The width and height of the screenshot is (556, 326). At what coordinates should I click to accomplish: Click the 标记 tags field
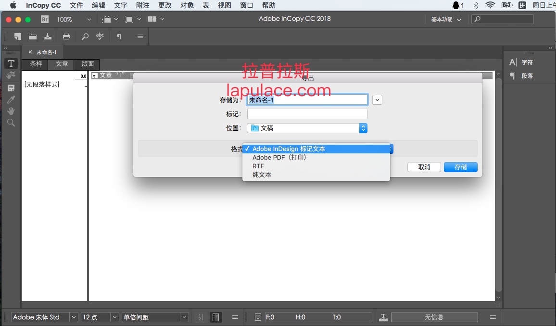(x=307, y=114)
